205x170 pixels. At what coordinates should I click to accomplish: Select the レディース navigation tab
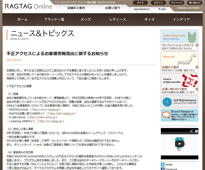click(x=118, y=20)
